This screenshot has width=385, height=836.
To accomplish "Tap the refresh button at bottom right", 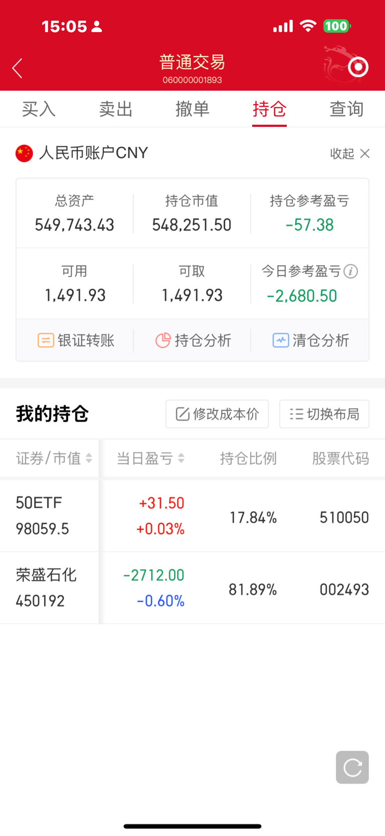I will click(352, 767).
